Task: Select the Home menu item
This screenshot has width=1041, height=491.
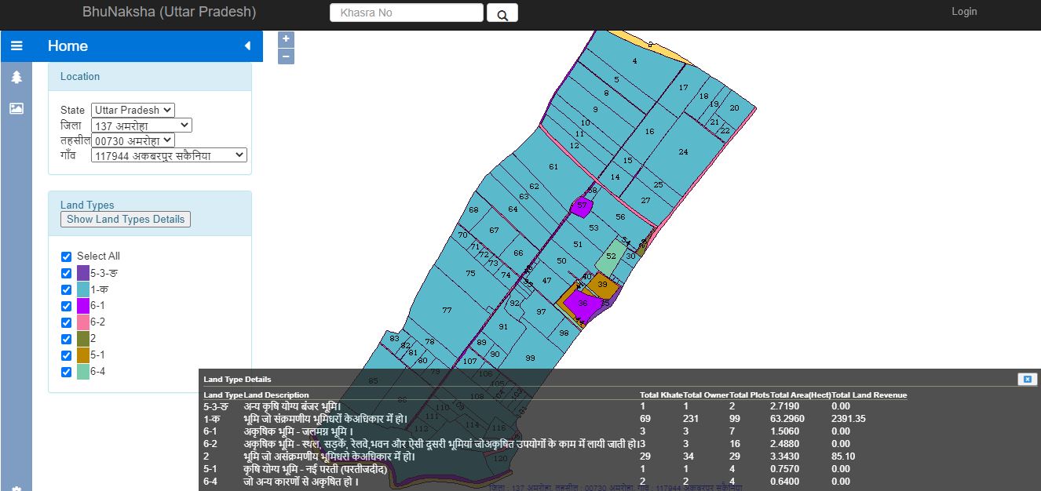Action: 68,45
